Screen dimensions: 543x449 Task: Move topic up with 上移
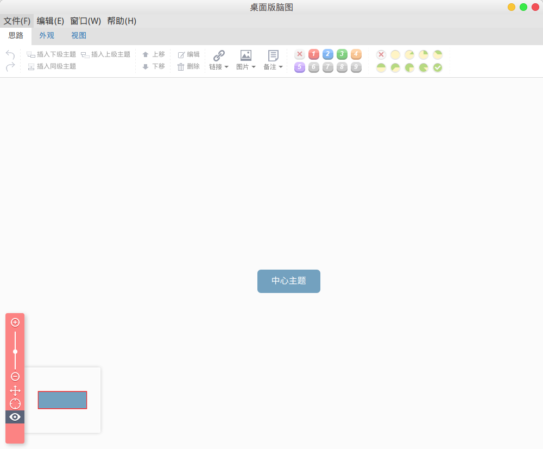click(x=154, y=54)
